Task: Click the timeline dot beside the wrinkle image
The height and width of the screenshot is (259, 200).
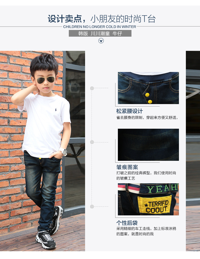Action: 92,142
